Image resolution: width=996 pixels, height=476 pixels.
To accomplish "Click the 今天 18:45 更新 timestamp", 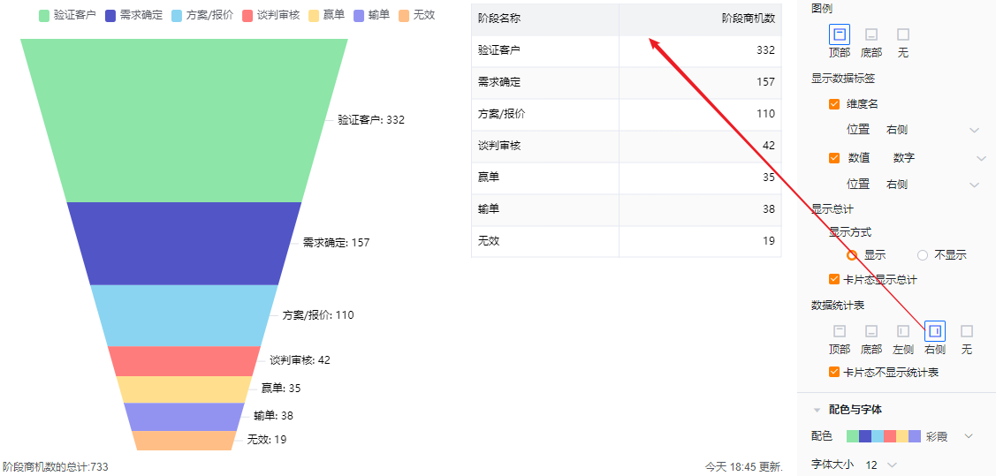I will (744, 467).
